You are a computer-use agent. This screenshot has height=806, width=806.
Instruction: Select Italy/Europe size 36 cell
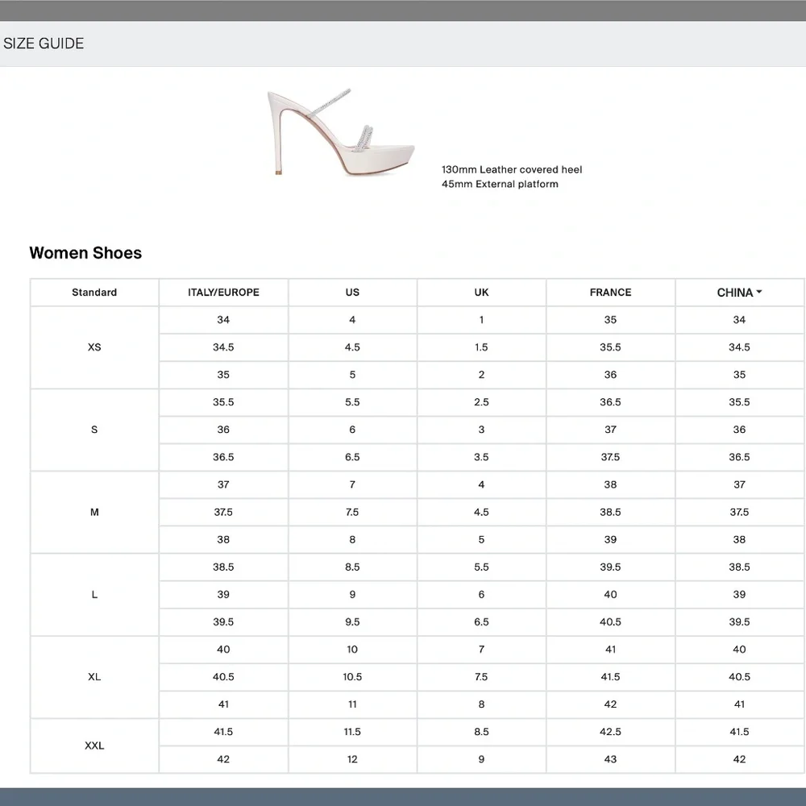[x=223, y=430]
